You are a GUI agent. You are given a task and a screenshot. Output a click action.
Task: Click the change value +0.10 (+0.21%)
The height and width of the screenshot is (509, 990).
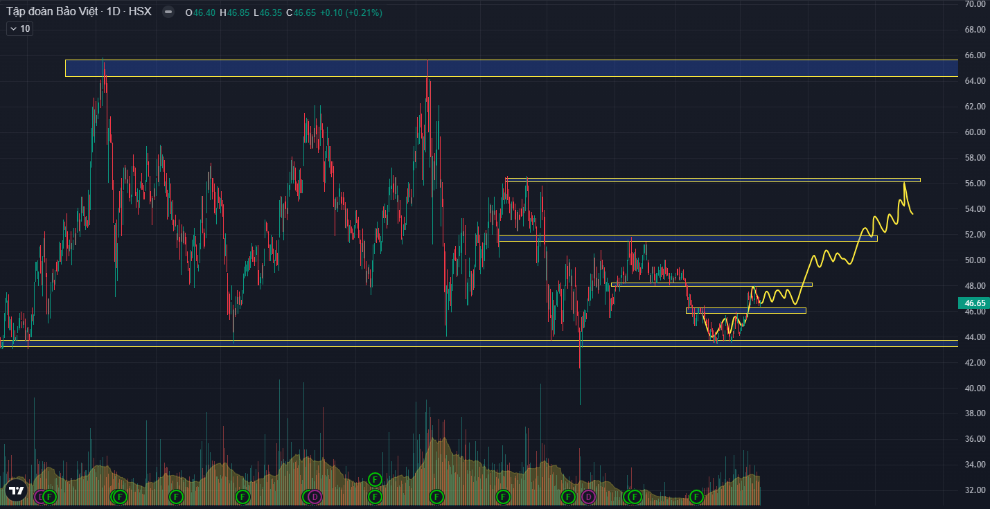(351, 12)
